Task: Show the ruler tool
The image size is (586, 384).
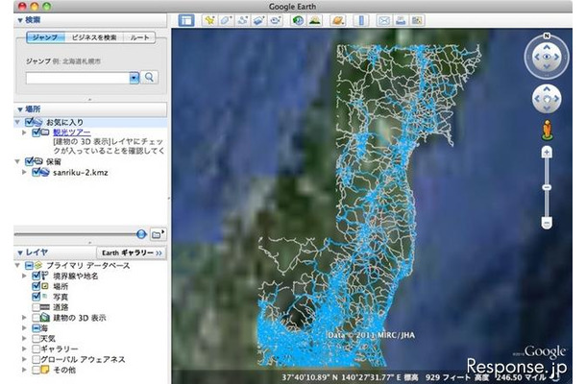Action: click(361, 20)
